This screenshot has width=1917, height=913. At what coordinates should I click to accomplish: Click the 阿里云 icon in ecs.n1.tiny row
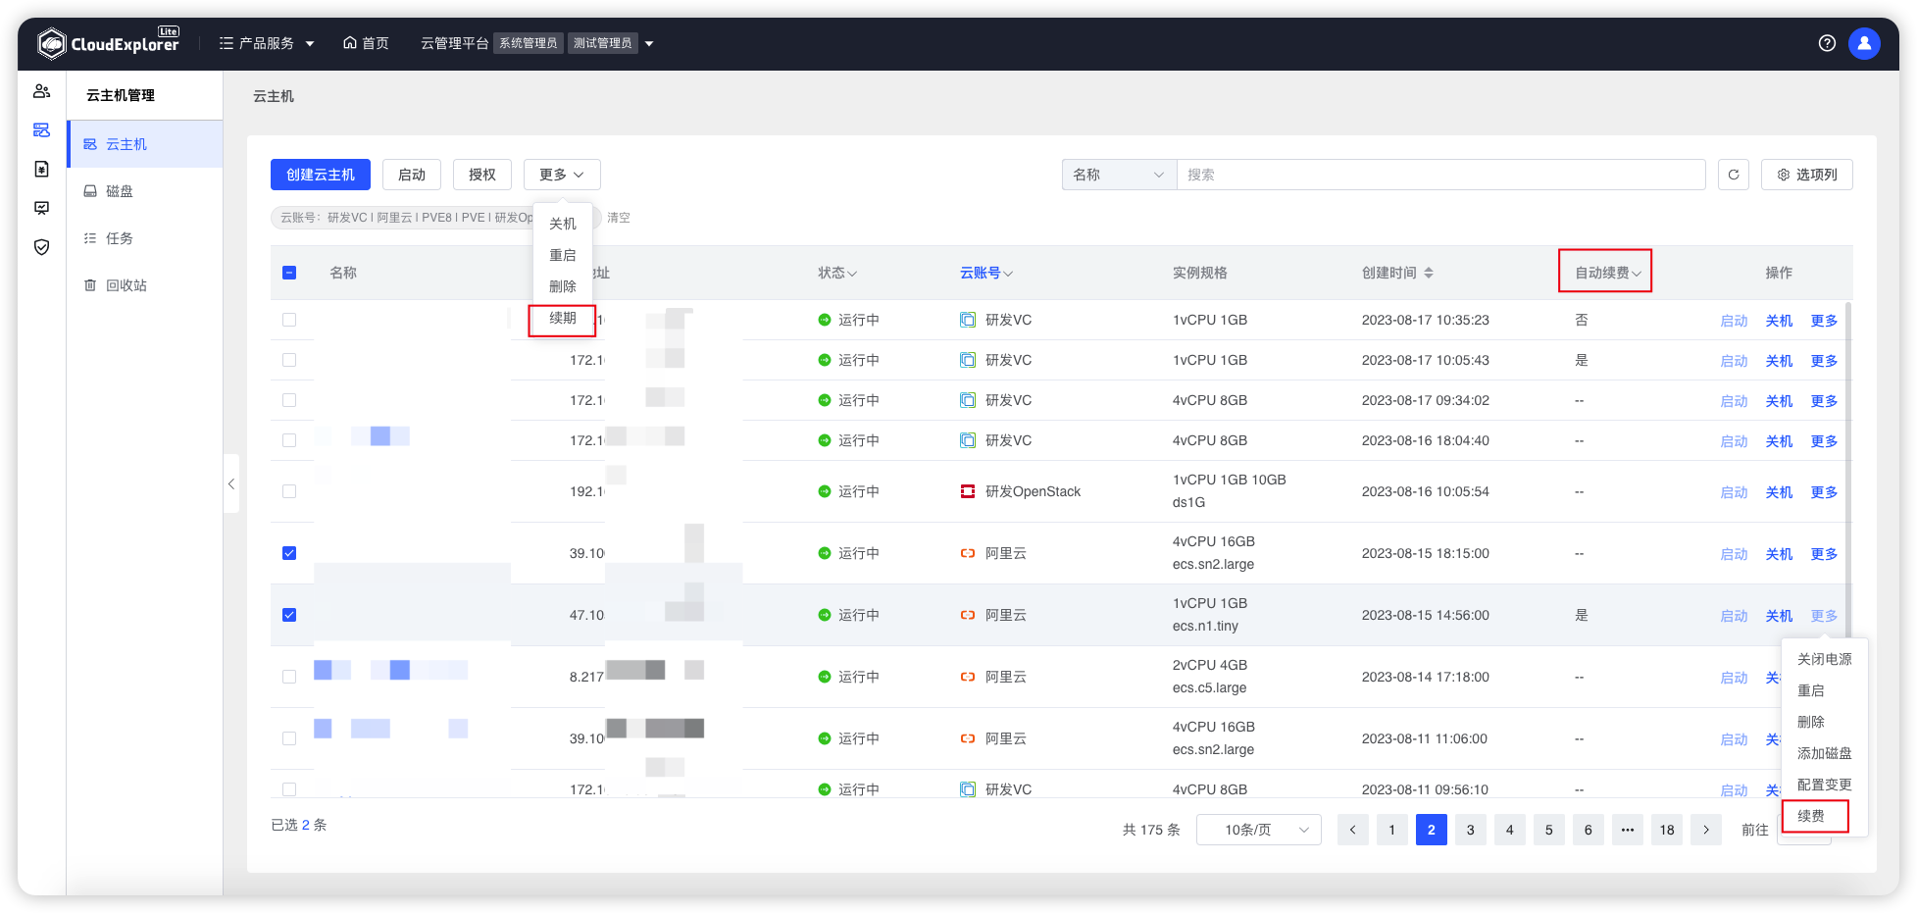click(968, 615)
